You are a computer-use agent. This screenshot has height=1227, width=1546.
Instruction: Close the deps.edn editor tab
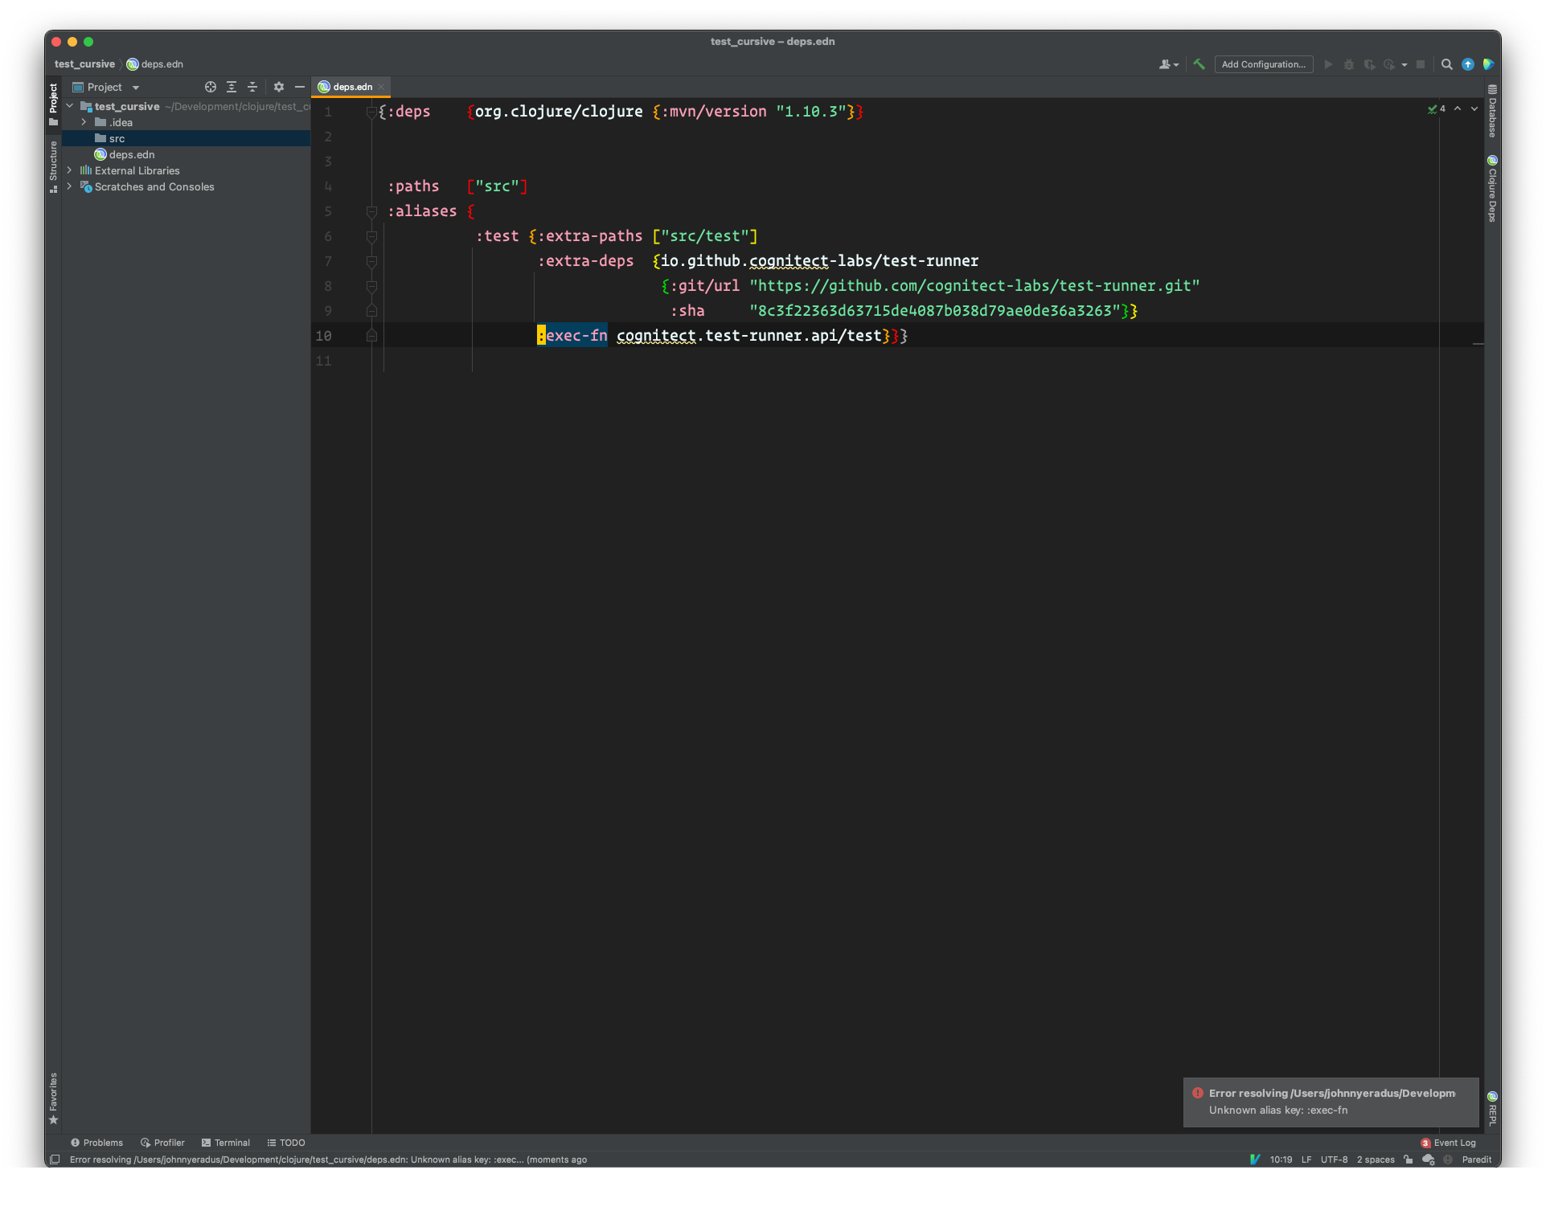tap(382, 87)
